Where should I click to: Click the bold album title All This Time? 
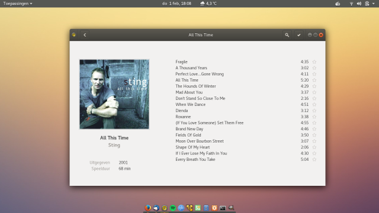[114, 138]
